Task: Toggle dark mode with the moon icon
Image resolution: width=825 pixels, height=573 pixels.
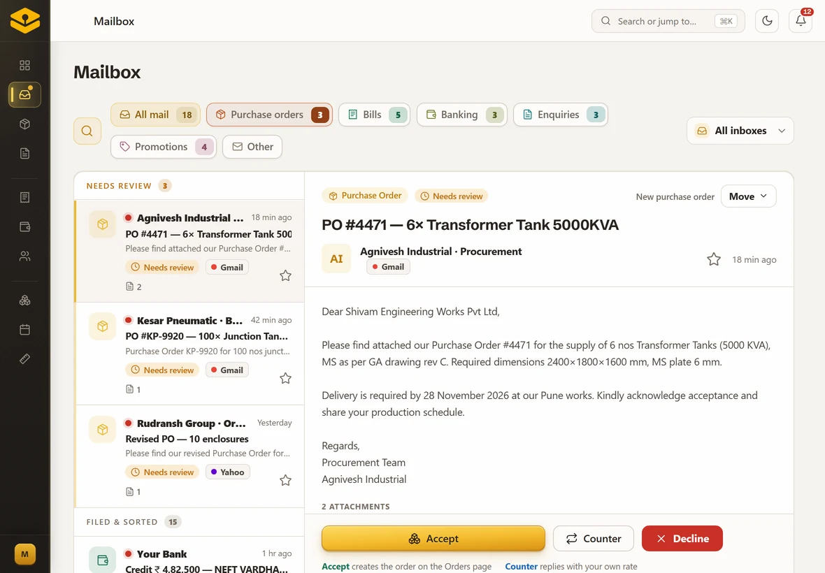Action: 766,21
